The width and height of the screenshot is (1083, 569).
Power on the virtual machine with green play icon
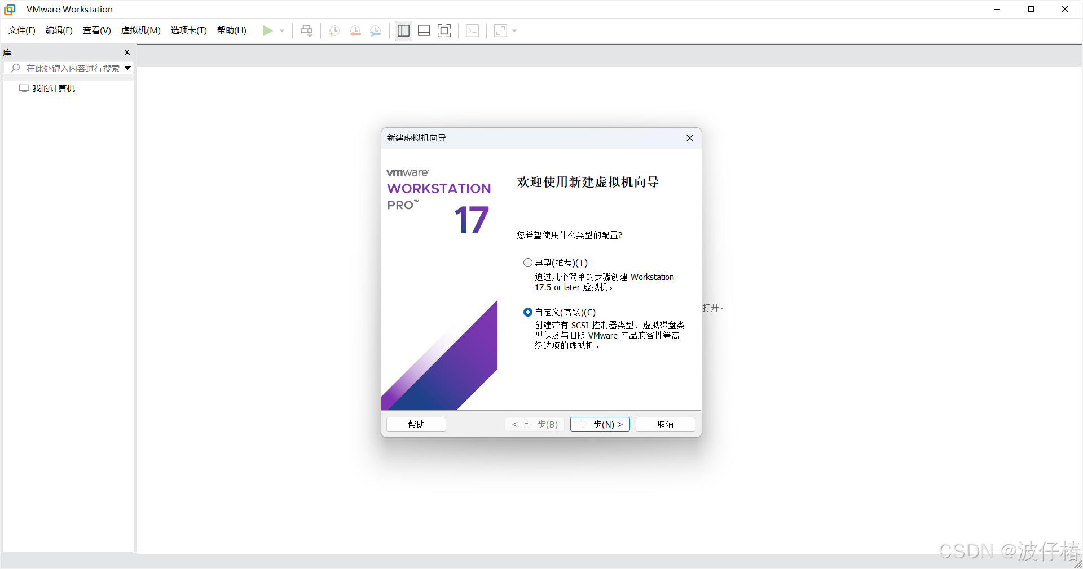click(x=268, y=31)
